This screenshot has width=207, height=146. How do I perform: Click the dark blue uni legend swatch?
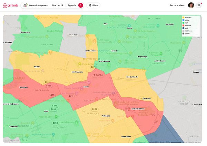coord(184,28)
